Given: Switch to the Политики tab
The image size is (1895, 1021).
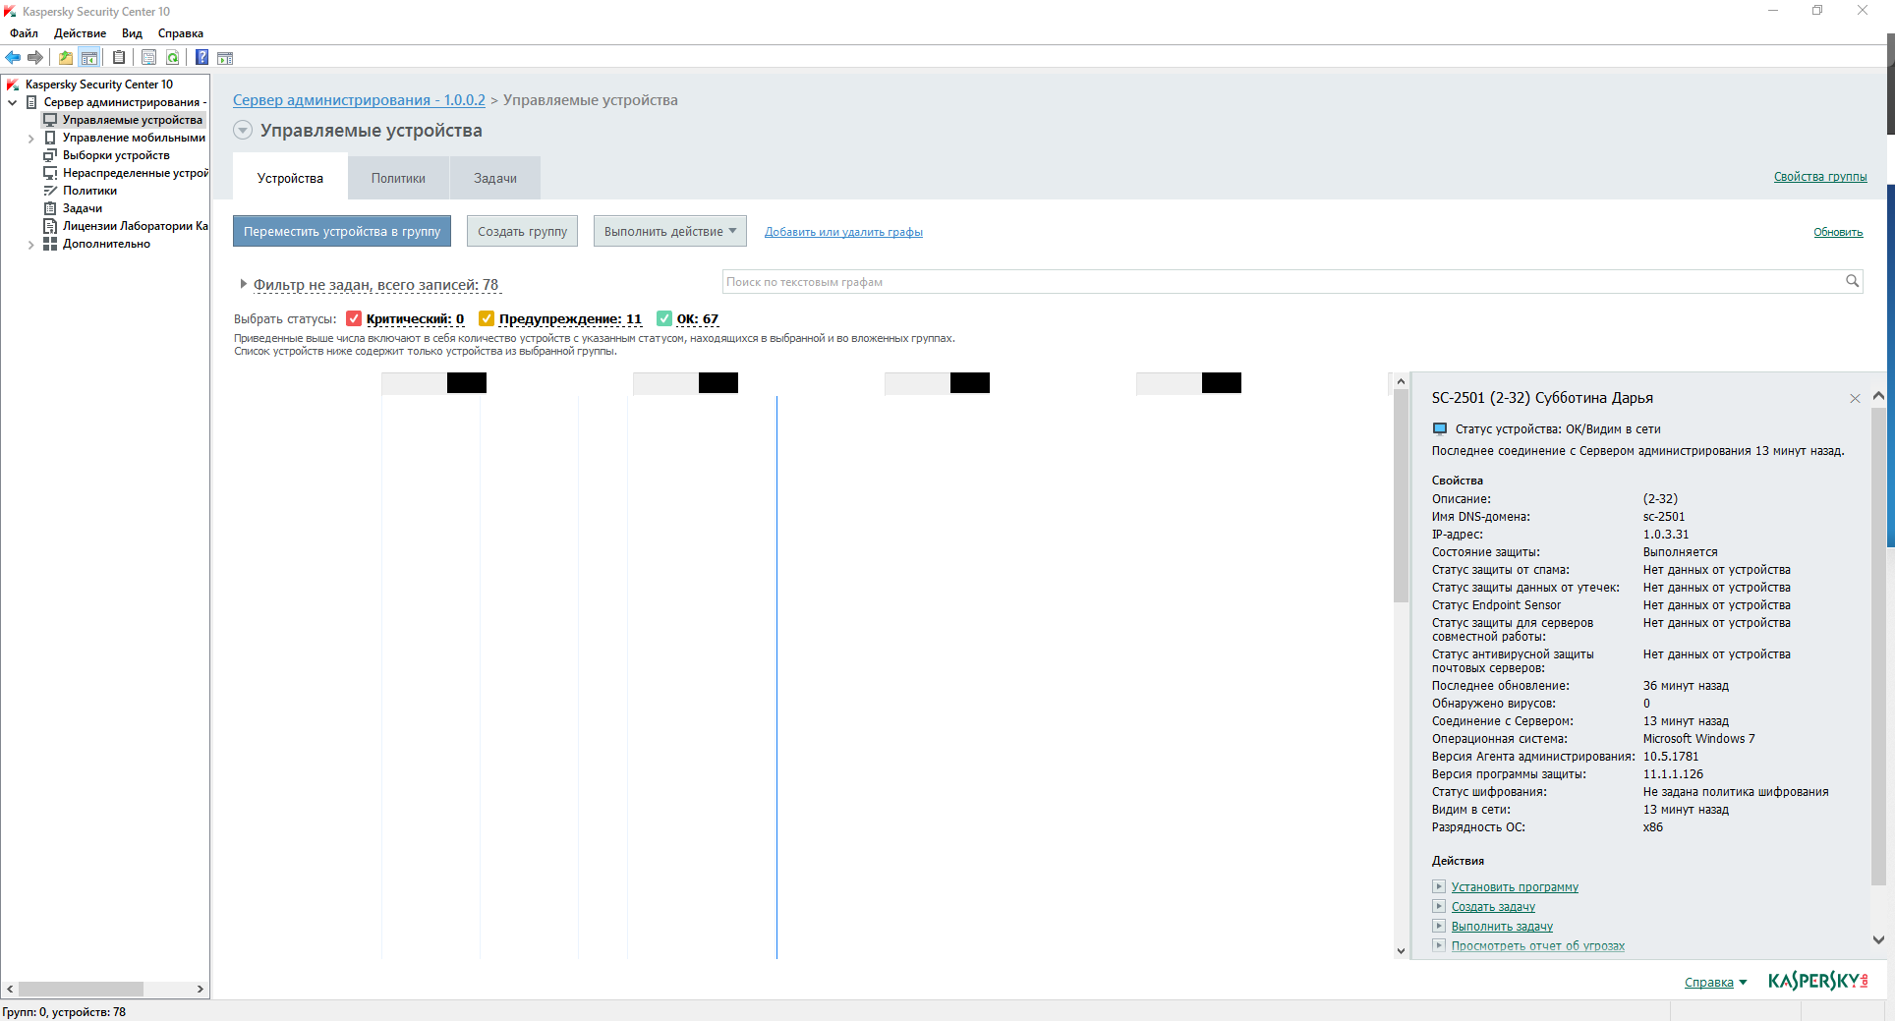Looking at the screenshot, I should tap(398, 178).
